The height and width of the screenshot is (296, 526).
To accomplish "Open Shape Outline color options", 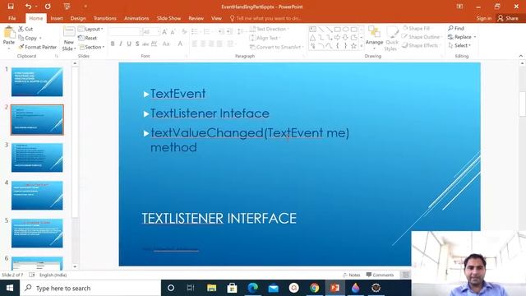I will click(x=422, y=36).
